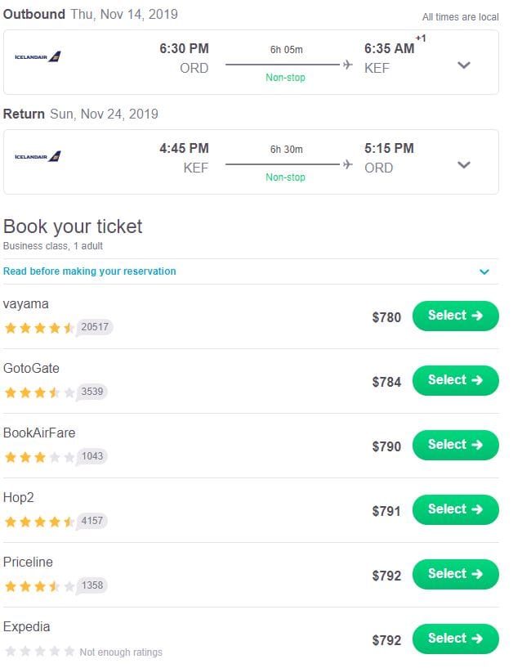Click the outbound flight airplane icon
This screenshot has height=668, width=522.
(348, 65)
